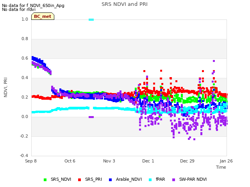250x187 pixels.
Task: Click the purple SW-PAR NDVI legend swatch
Action: 173,180
